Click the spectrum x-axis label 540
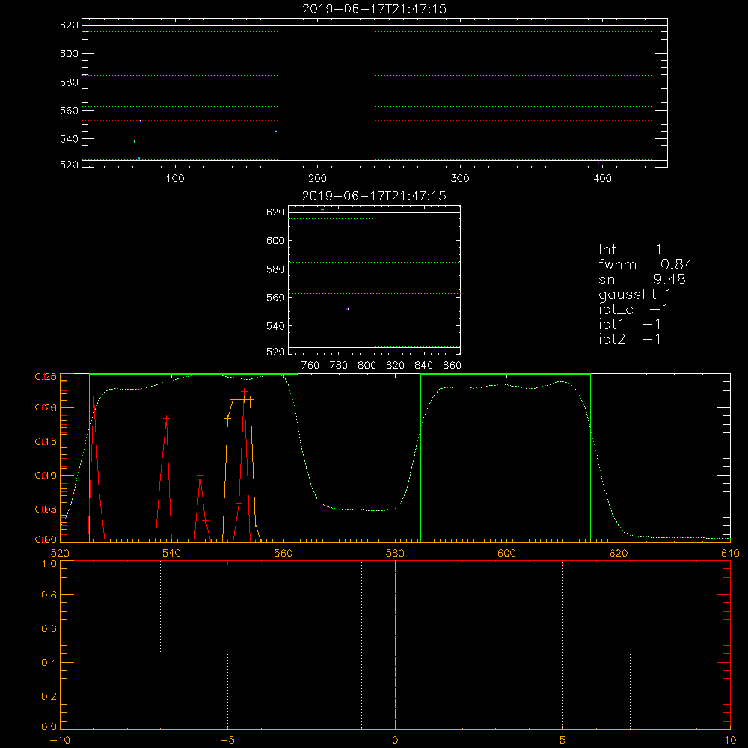Image resolution: width=748 pixels, height=748 pixels. pyautogui.click(x=172, y=553)
